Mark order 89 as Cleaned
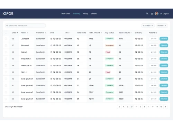The image size is (173, 129). 164,99
